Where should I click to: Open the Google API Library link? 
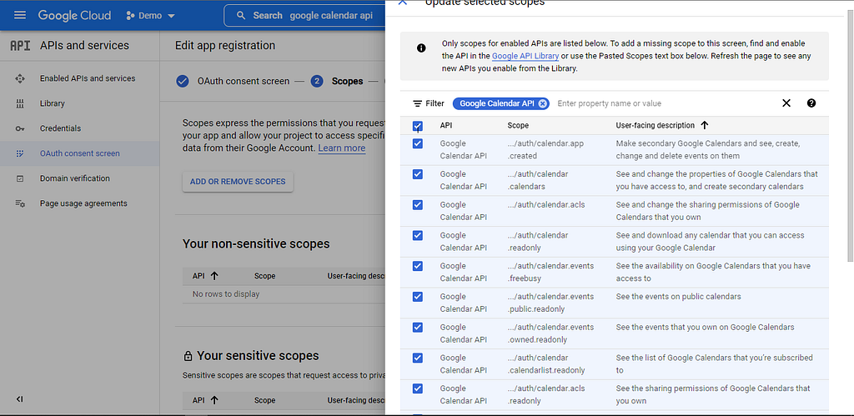[x=525, y=56]
